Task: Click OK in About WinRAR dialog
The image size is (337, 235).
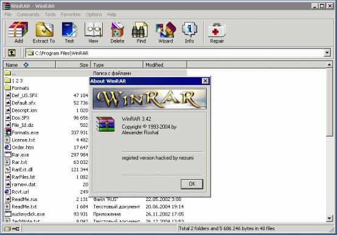Action: [192, 184]
